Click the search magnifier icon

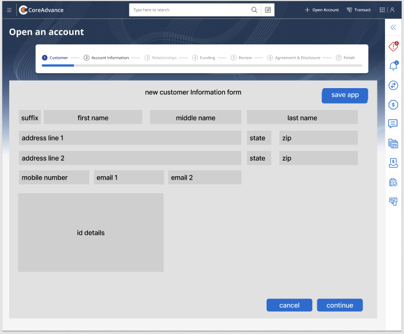[254, 10]
